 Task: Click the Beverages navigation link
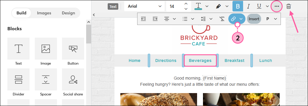(x=200, y=60)
